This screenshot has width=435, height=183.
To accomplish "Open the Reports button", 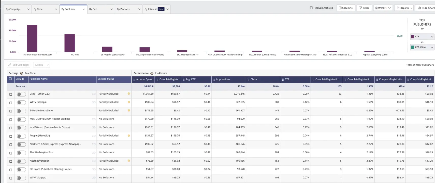I will [404, 8].
